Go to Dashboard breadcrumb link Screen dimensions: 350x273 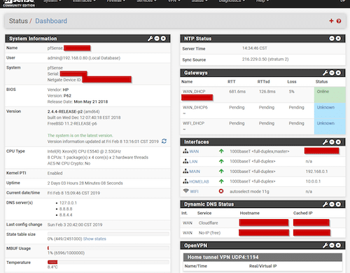[x=51, y=21]
